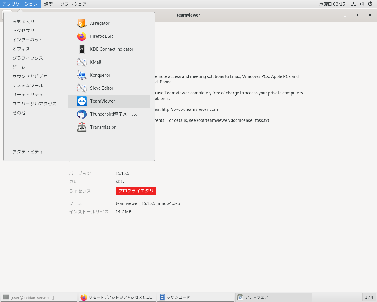This screenshot has width=377, height=302.
Task: Open the ソフトウェア menu in top bar
Action: point(73,4)
